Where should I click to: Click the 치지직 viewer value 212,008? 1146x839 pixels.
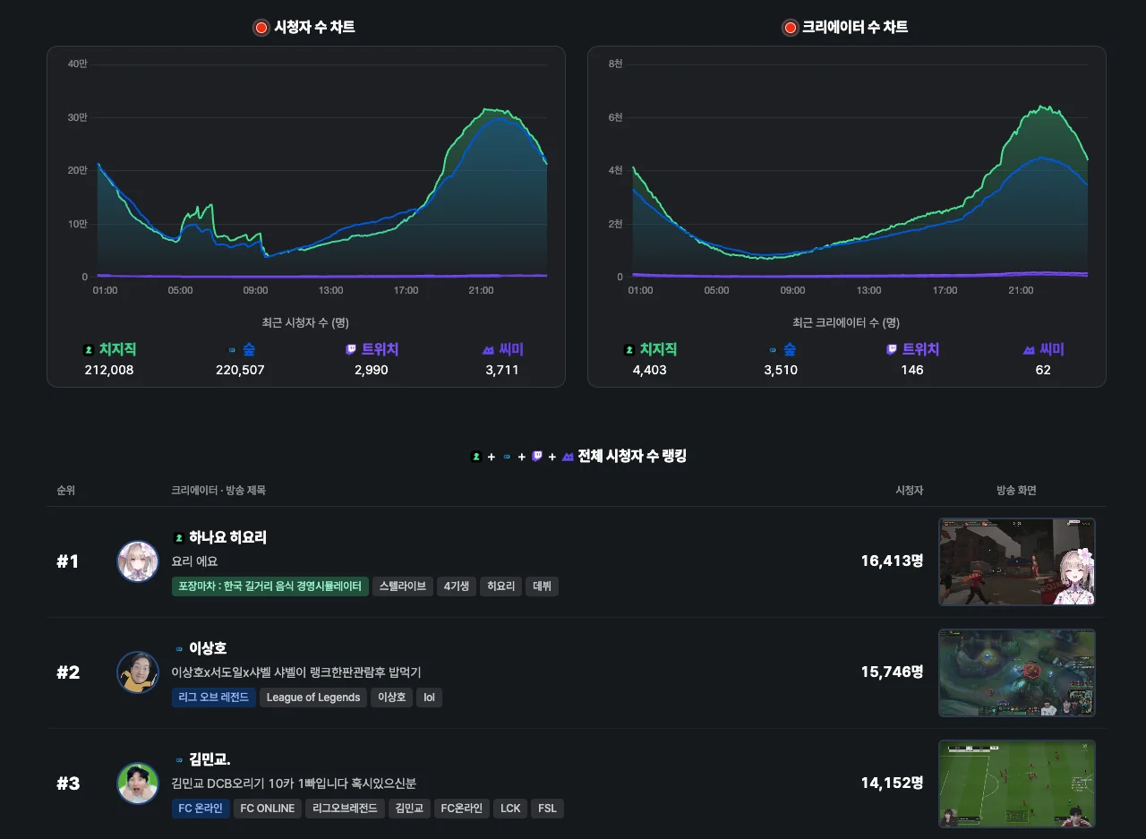(109, 370)
